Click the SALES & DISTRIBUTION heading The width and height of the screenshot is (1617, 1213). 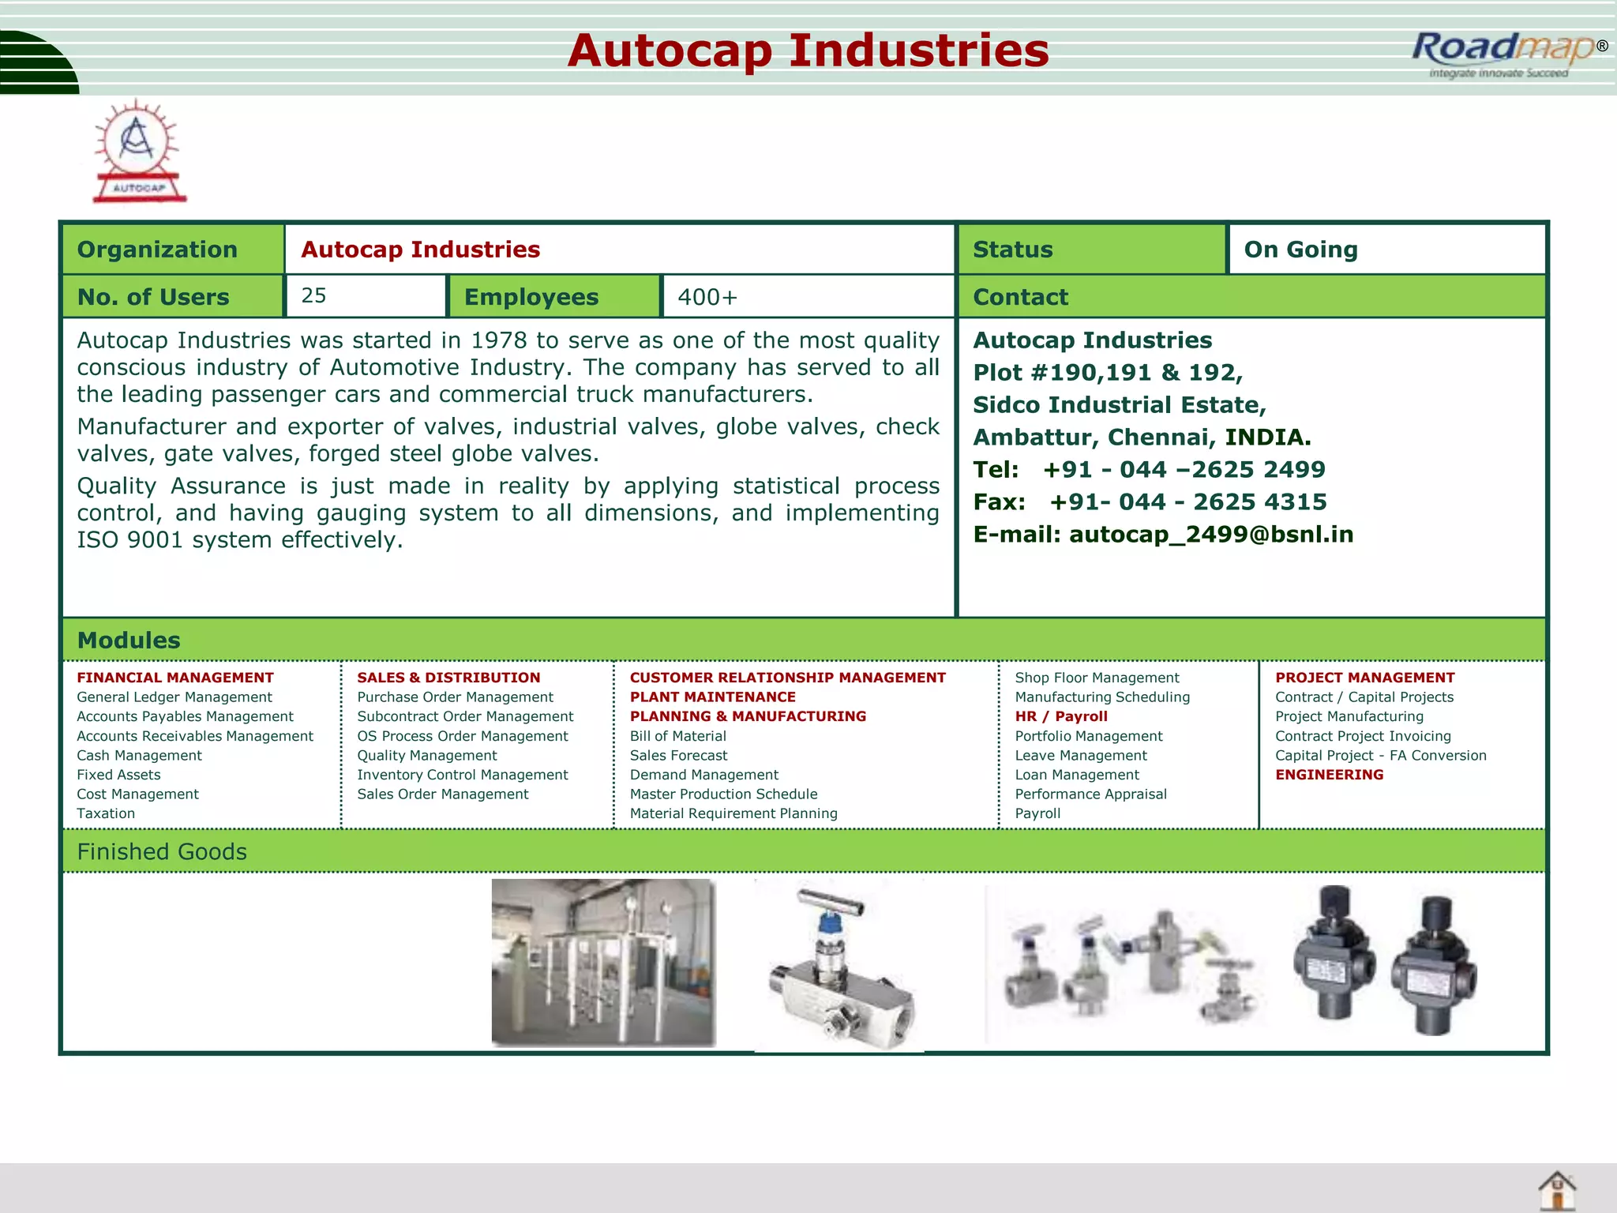(448, 678)
